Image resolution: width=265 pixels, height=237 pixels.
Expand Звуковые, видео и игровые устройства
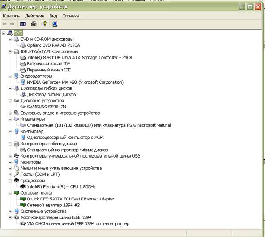[x=10, y=113]
